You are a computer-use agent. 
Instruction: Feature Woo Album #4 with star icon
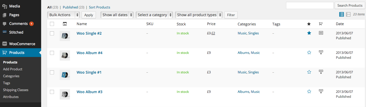point(309,53)
